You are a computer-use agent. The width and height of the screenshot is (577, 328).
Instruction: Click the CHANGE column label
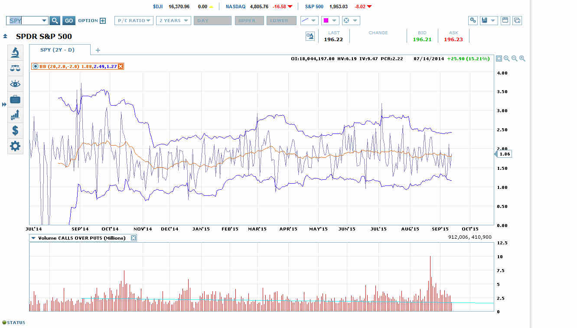pyautogui.click(x=378, y=32)
